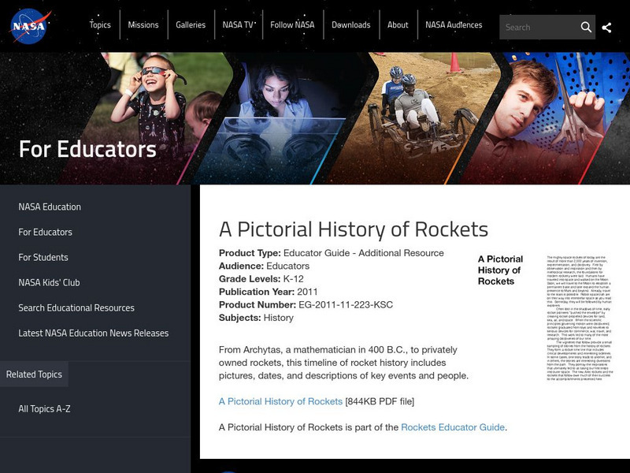The image size is (630, 473).
Task: Visit NASA Kids' Club page
Action: pos(49,282)
